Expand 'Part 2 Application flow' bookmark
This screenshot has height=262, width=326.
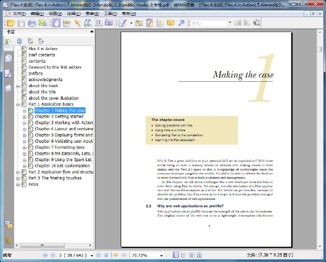click(18, 172)
